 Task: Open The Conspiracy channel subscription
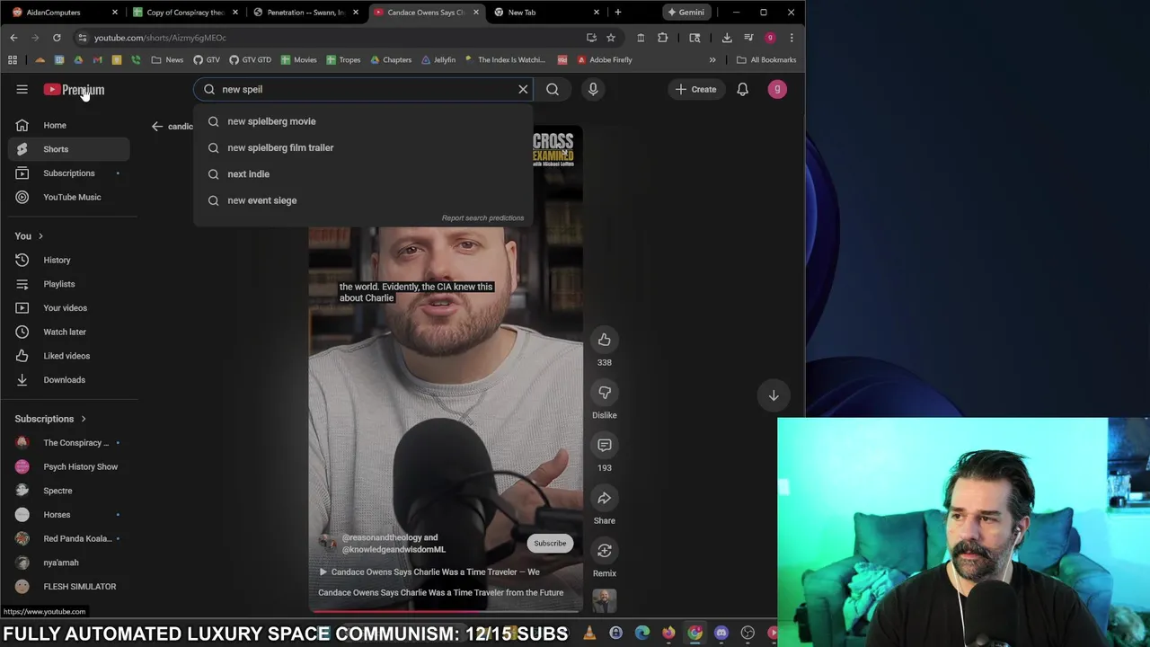69,442
